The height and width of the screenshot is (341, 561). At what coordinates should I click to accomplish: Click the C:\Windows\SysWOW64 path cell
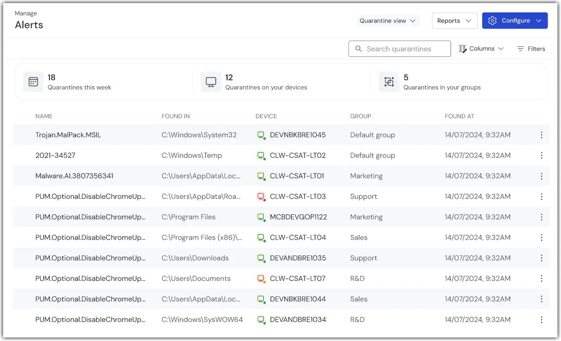202,320
